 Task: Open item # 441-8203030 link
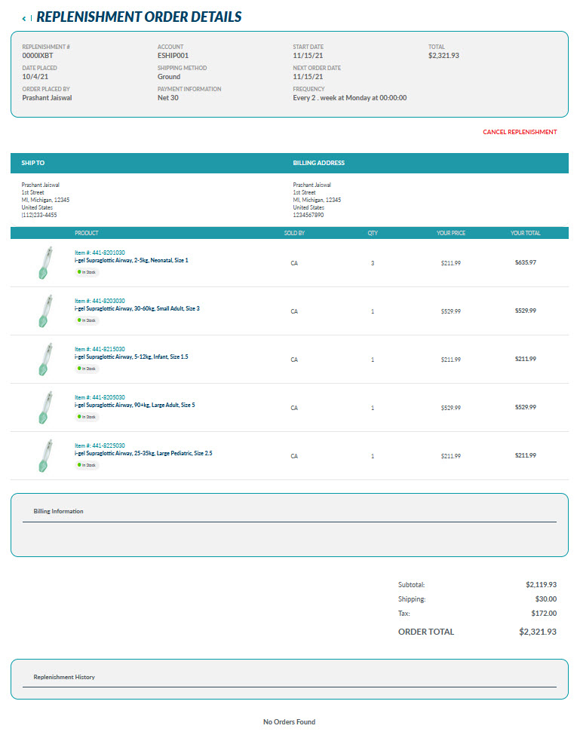(x=100, y=301)
